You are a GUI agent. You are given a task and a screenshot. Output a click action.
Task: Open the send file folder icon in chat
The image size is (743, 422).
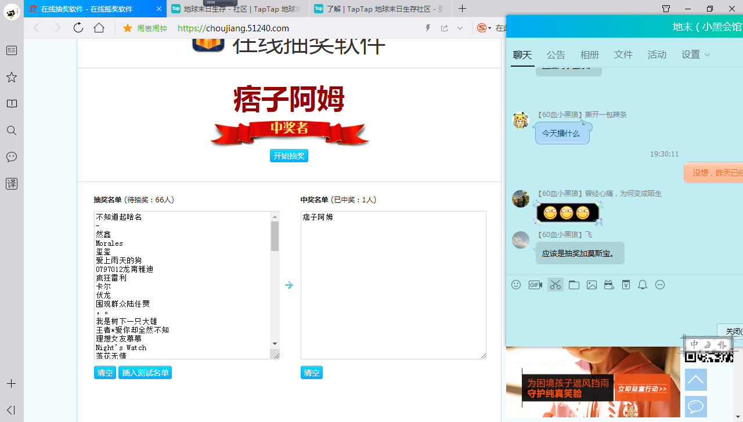574,285
